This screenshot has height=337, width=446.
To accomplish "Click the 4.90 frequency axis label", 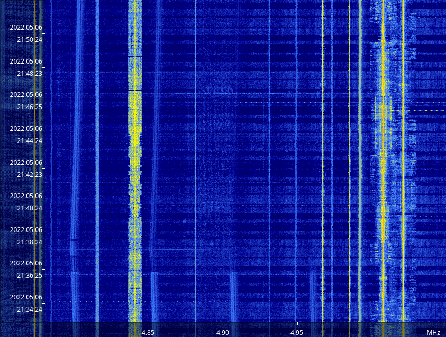I will [x=222, y=332].
